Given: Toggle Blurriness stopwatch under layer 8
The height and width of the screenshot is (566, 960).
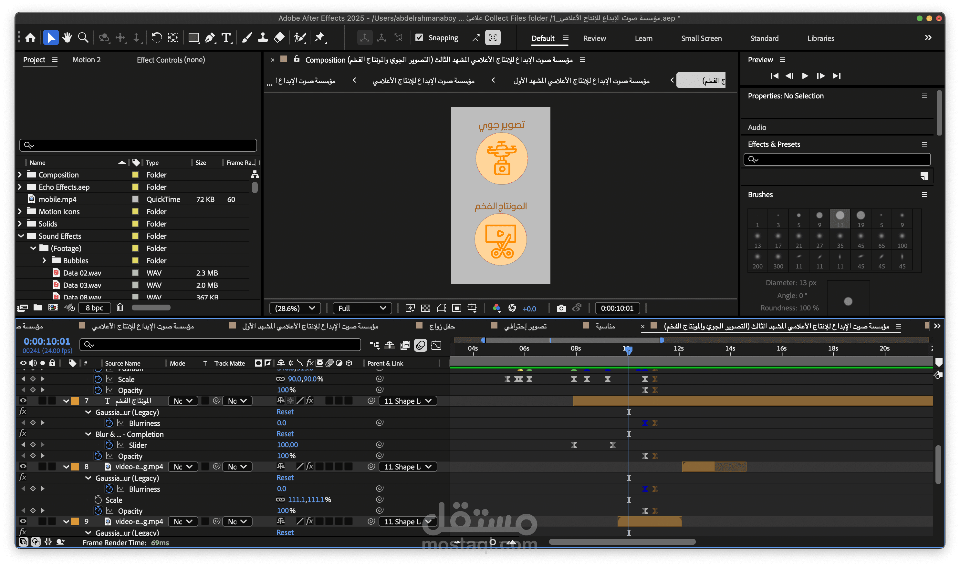Looking at the screenshot, I should tap(109, 489).
